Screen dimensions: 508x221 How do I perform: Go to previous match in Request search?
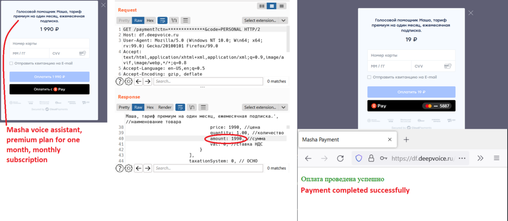click(x=138, y=81)
